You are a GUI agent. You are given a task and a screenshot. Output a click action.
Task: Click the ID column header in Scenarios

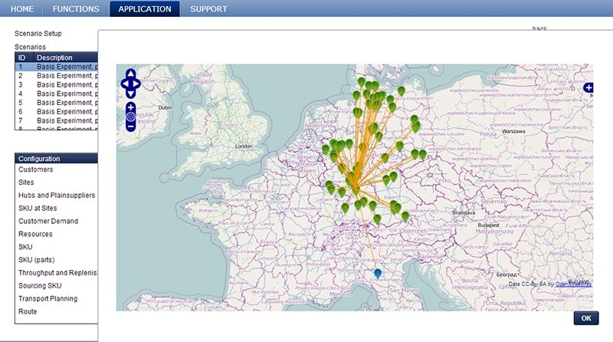(x=24, y=58)
